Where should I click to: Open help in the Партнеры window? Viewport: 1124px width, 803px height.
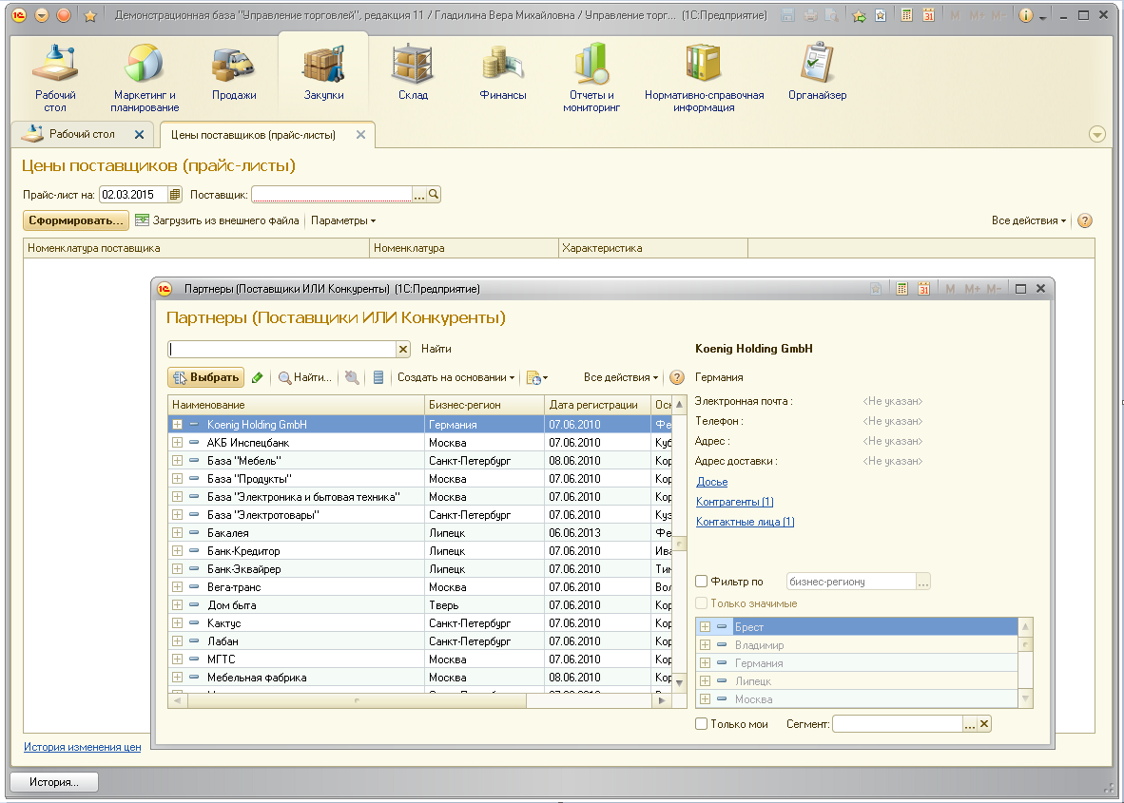point(677,377)
